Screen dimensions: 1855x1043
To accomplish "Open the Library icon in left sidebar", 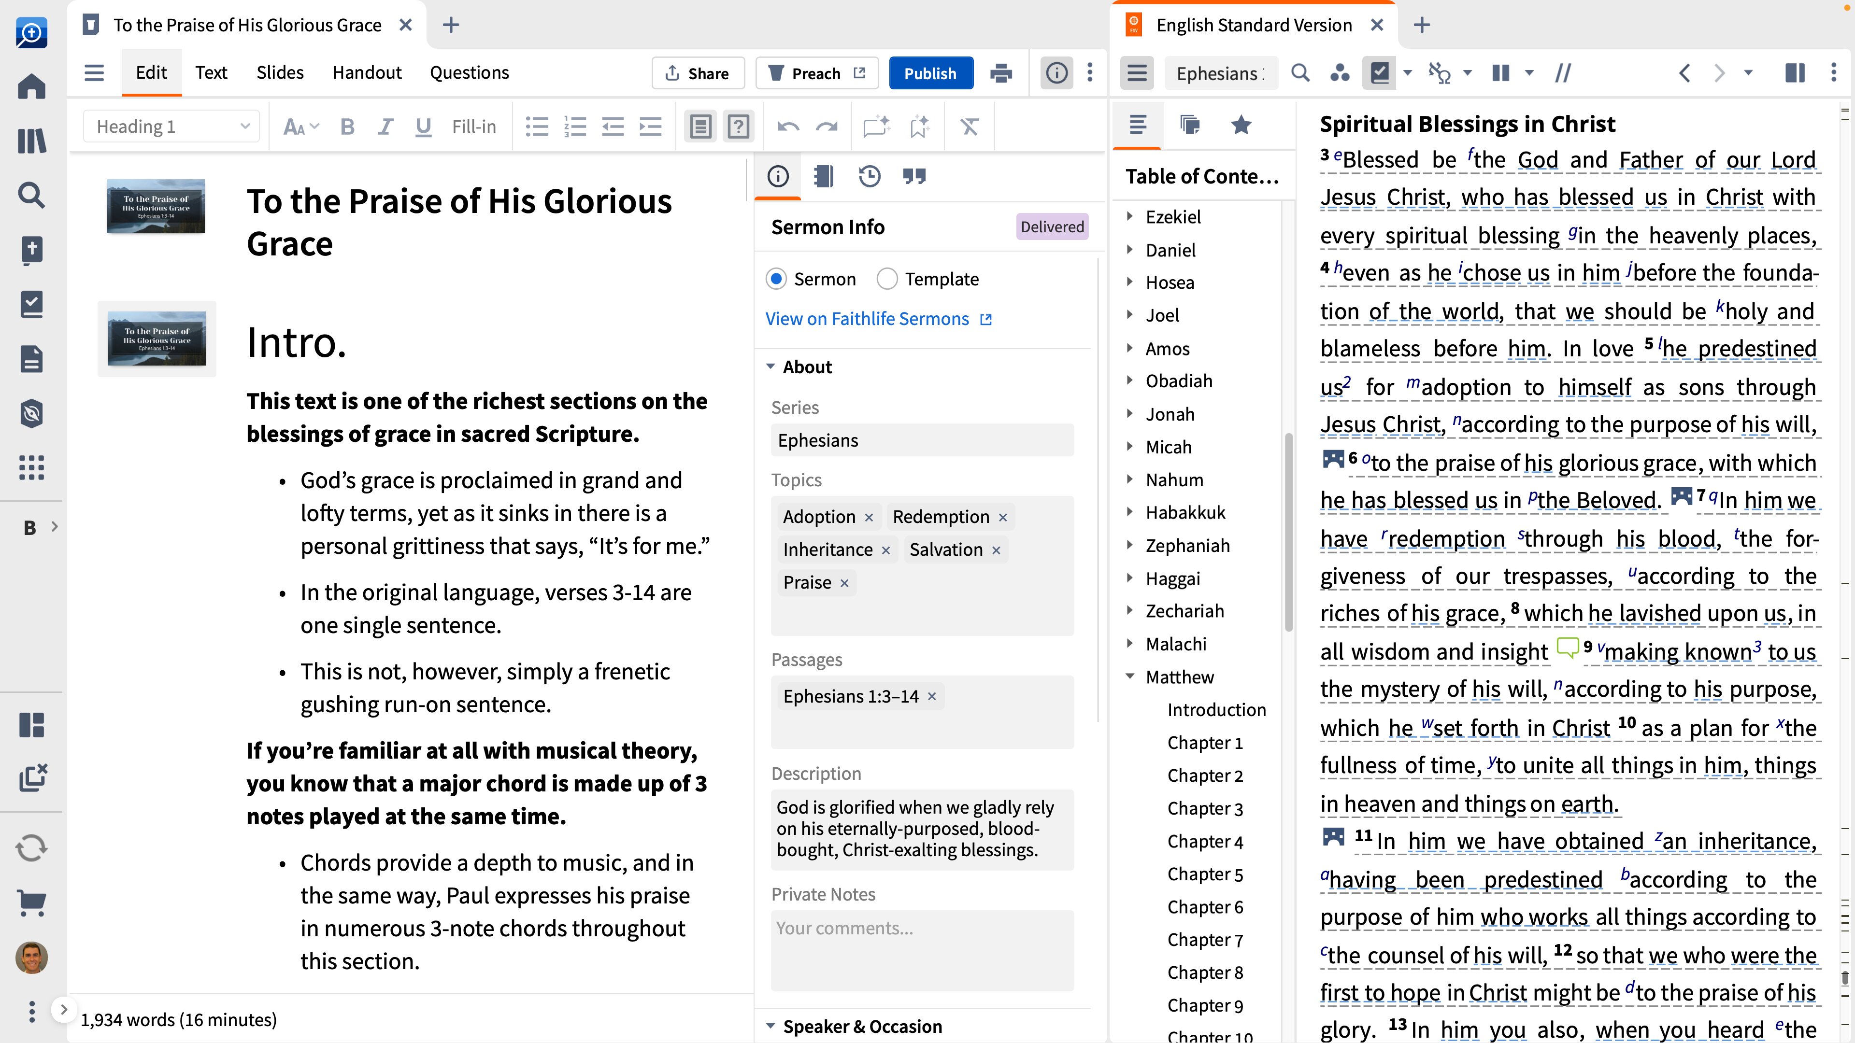I will (31, 141).
